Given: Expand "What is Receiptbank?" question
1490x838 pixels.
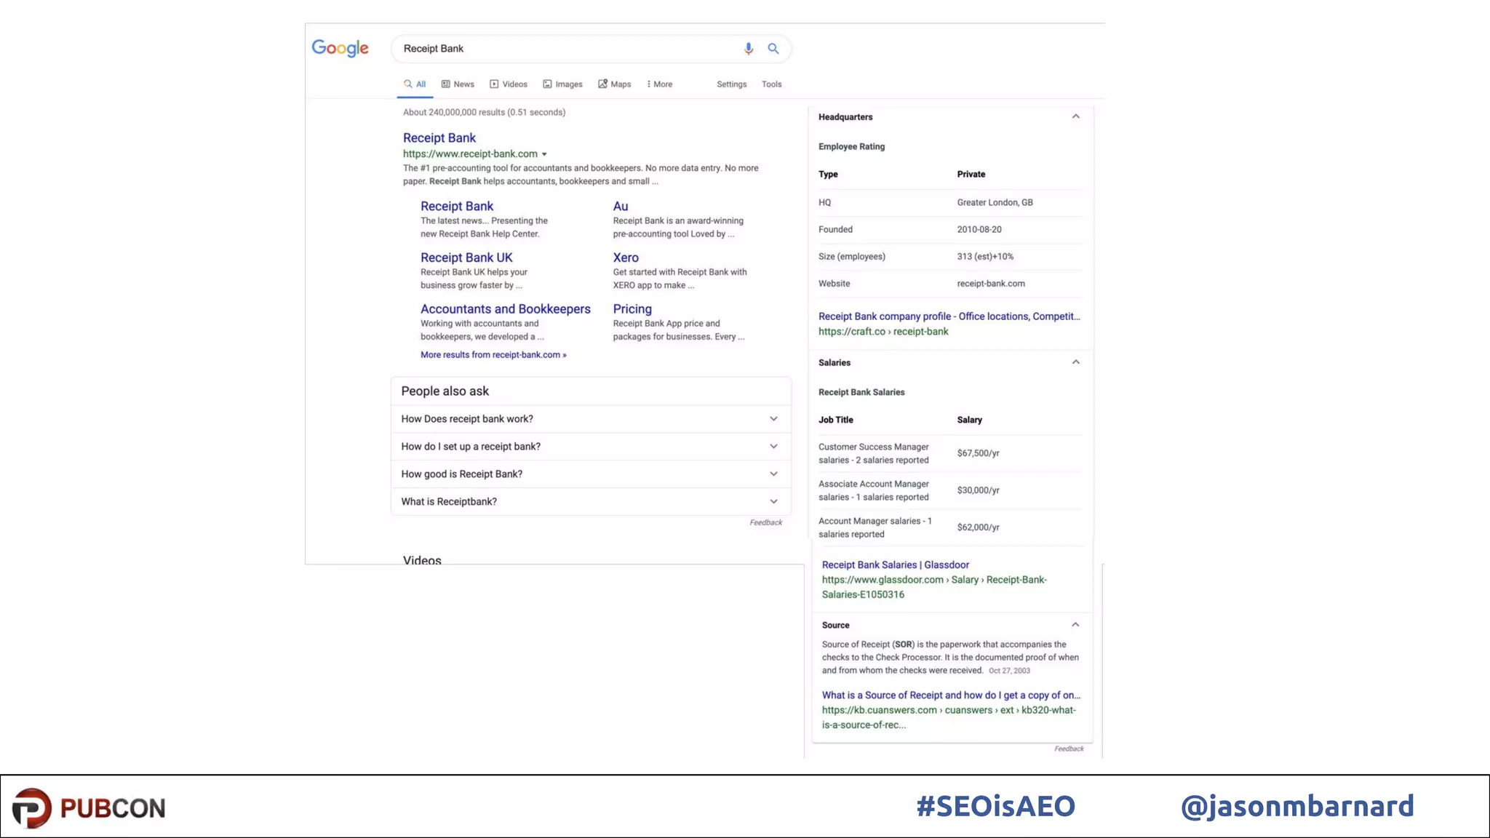Looking at the screenshot, I should [773, 502].
